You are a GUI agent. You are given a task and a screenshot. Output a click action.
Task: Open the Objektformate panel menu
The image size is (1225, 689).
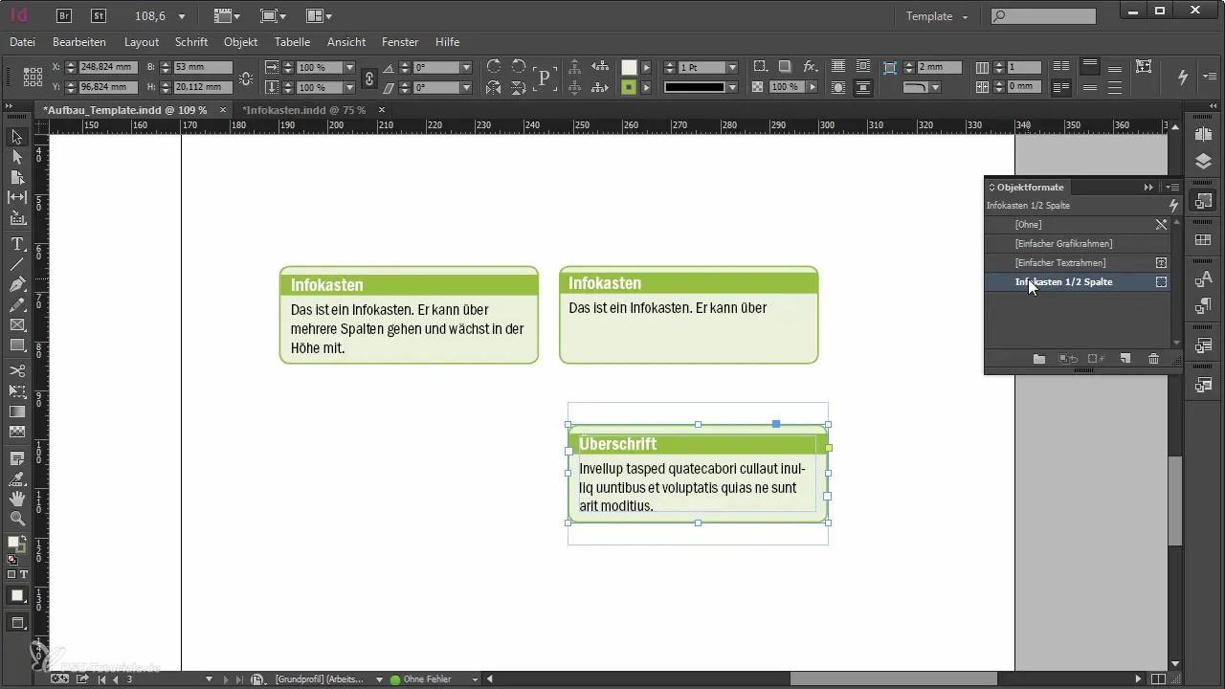pos(1172,188)
